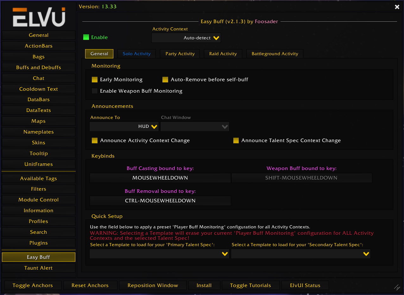Screen dimensions: 404x295
Task: Click the ElvUI logo
Action: [39, 17]
